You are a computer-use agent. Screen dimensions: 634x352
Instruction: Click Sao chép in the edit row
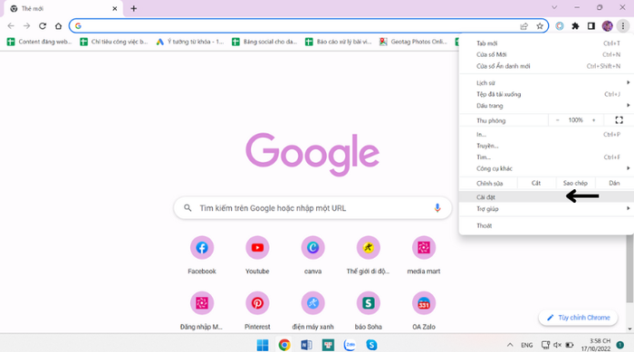click(575, 183)
